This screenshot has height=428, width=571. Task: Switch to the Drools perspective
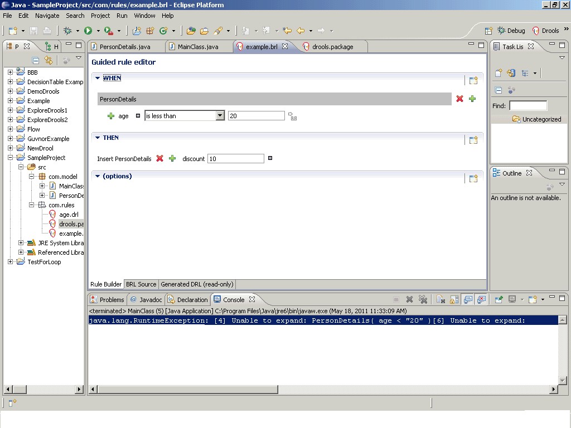coord(545,31)
